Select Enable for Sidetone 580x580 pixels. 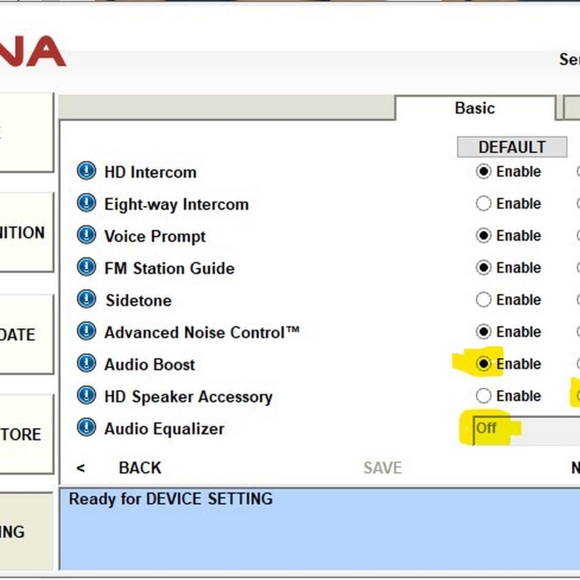click(484, 300)
